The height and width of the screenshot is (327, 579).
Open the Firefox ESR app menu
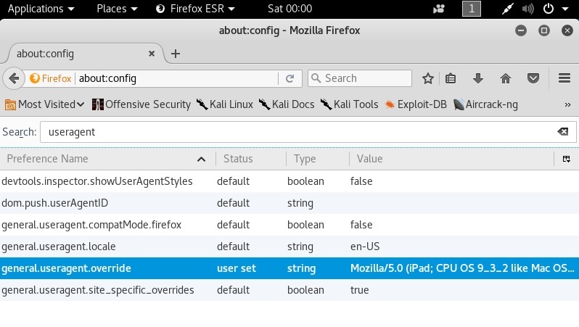point(195,9)
